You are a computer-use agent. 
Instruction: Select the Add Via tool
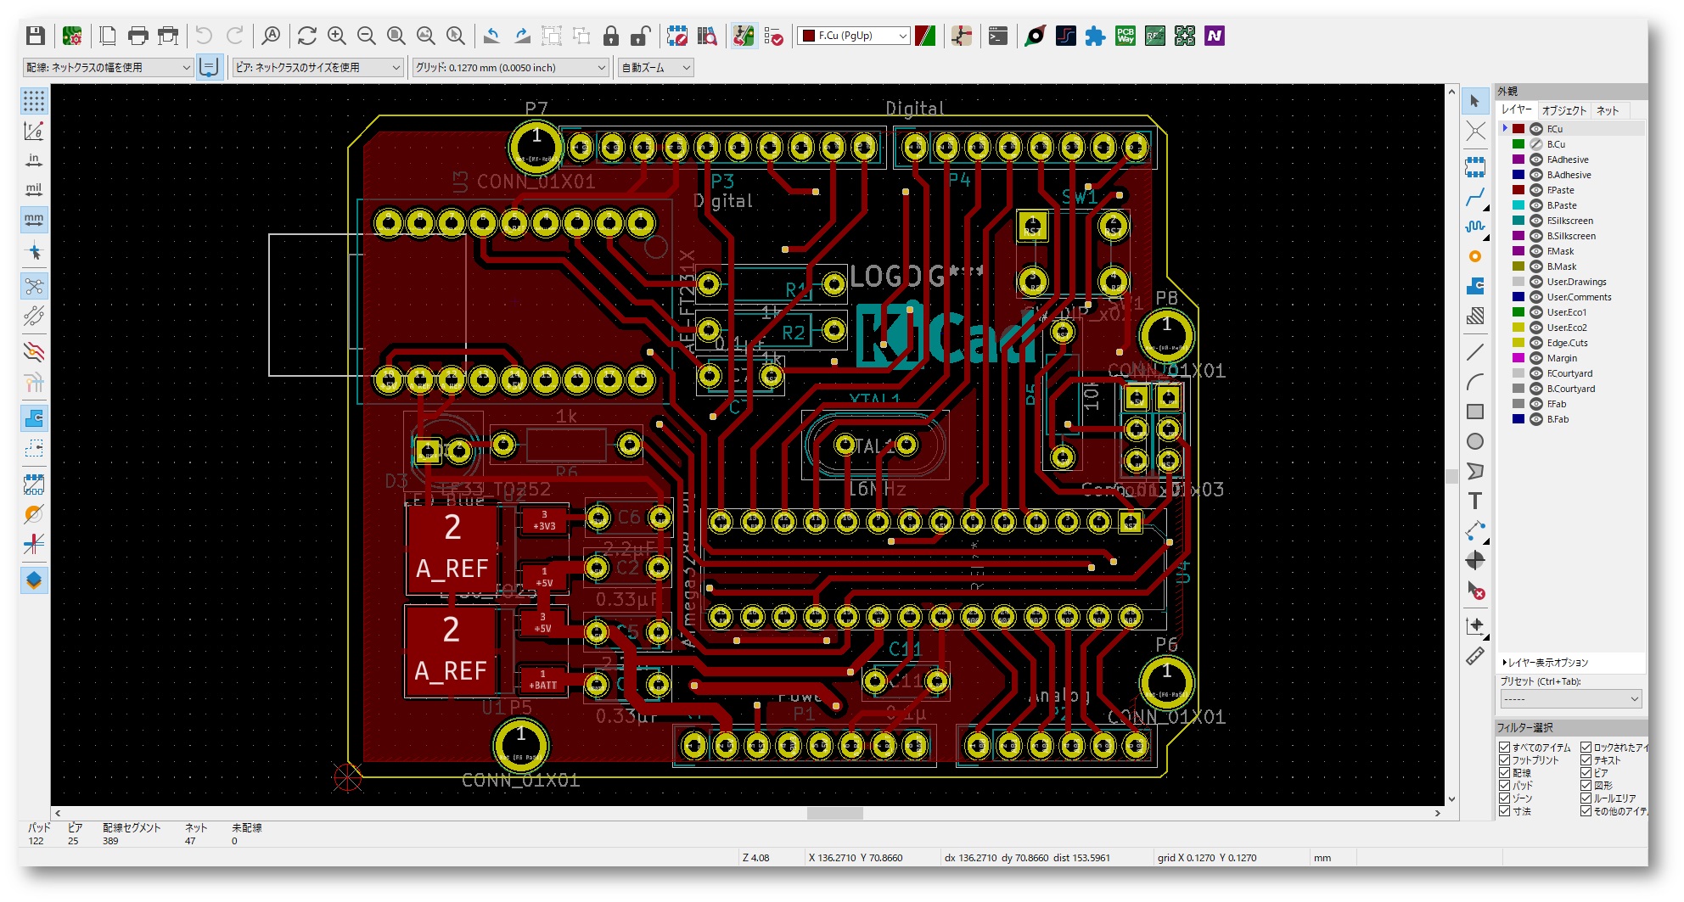[1475, 256]
